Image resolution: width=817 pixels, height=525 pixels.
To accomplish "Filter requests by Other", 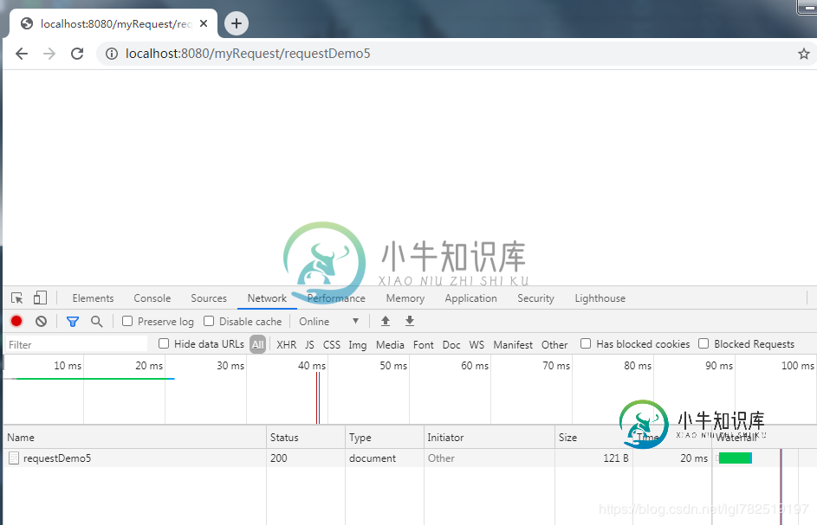I will 554,344.
